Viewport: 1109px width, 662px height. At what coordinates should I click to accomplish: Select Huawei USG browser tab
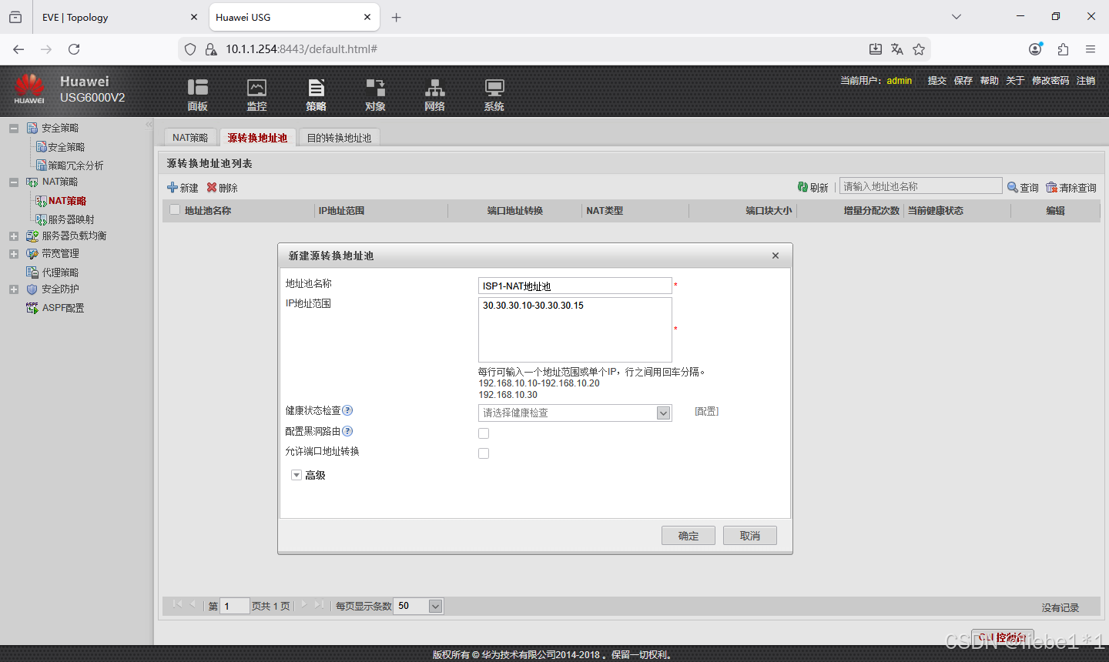pyautogui.click(x=293, y=17)
